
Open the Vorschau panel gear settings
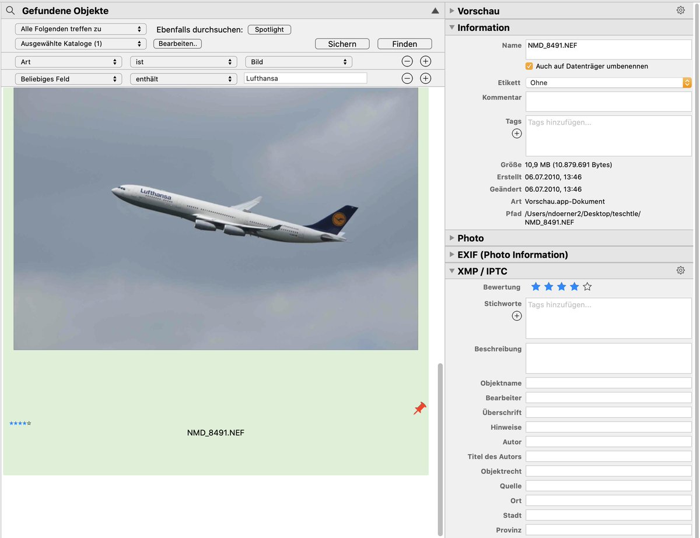pyautogui.click(x=680, y=10)
